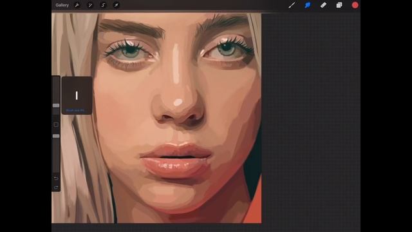
Task: Open the Actions wrench menu
Action: pyautogui.click(x=77, y=5)
